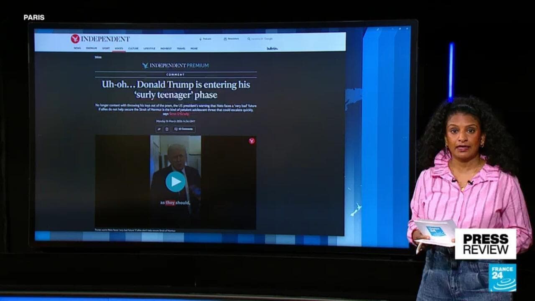535x301 pixels.
Task: Click the INDEPENDENT PREMIUM banner
Action: [x=176, y=65]
